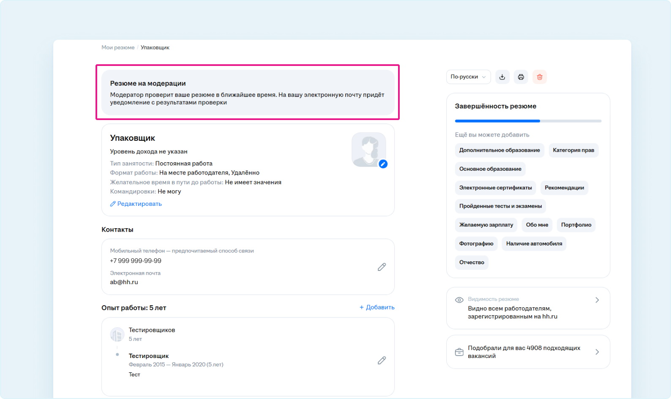Click the Электронные сертификаты chip

pos(495,188)
